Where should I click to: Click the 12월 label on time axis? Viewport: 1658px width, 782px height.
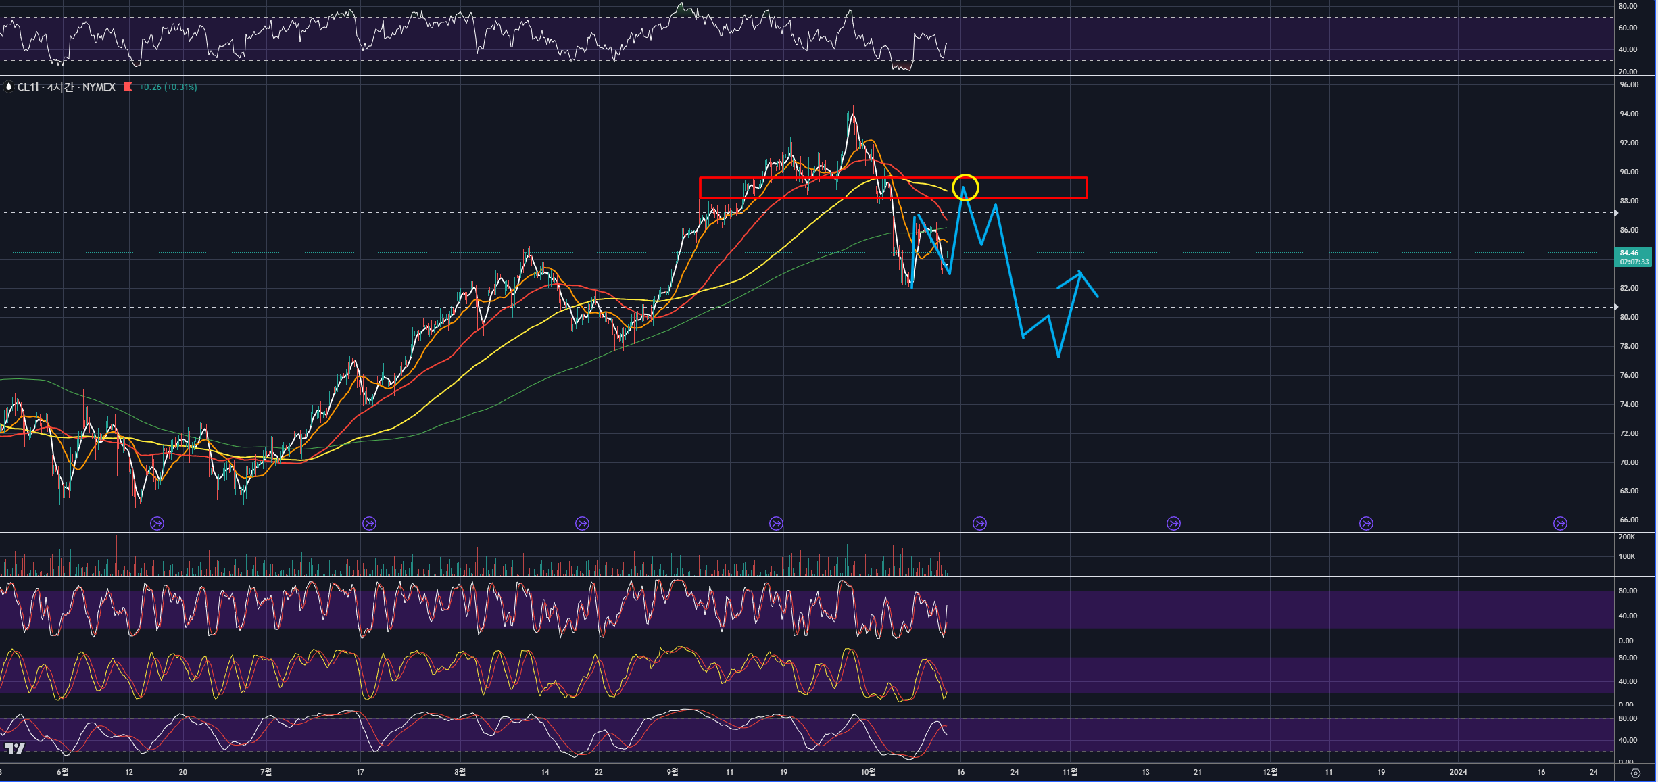[x=1270, y=772]
